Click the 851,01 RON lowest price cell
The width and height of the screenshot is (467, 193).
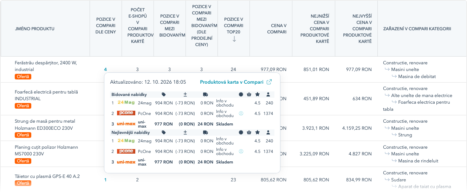tap(316, 70)
